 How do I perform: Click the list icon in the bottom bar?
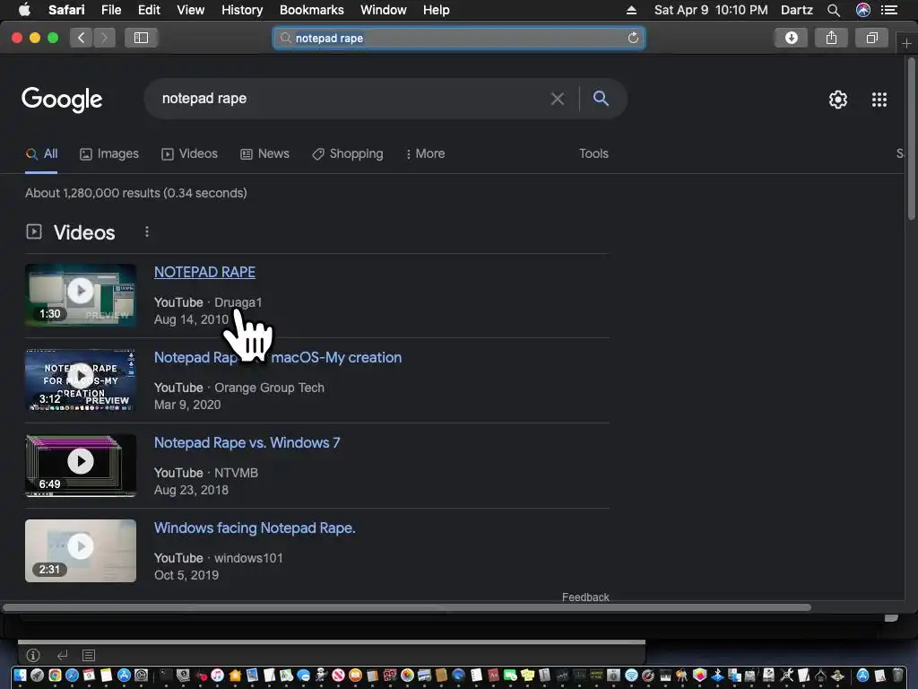[x=89, y=655]
